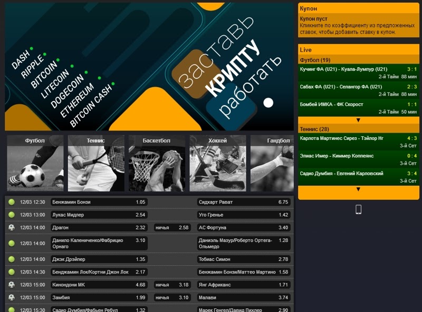Select the Баскетбол sport tile
This screenshot has width=422, height=312.
coord(157,164)
